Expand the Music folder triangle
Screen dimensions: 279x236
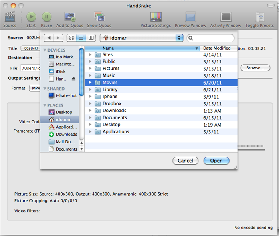coord(90,75)
